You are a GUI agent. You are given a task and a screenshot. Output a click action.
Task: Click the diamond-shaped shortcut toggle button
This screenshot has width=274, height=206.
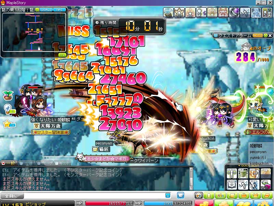point(199,195)
